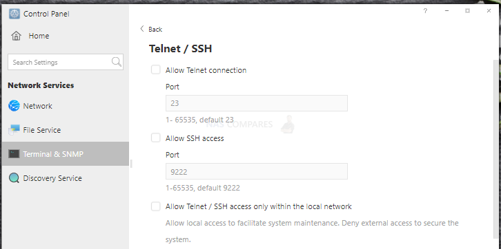501x249 pixels.
Task: Check local network only access option
Action: coord(155,206)
